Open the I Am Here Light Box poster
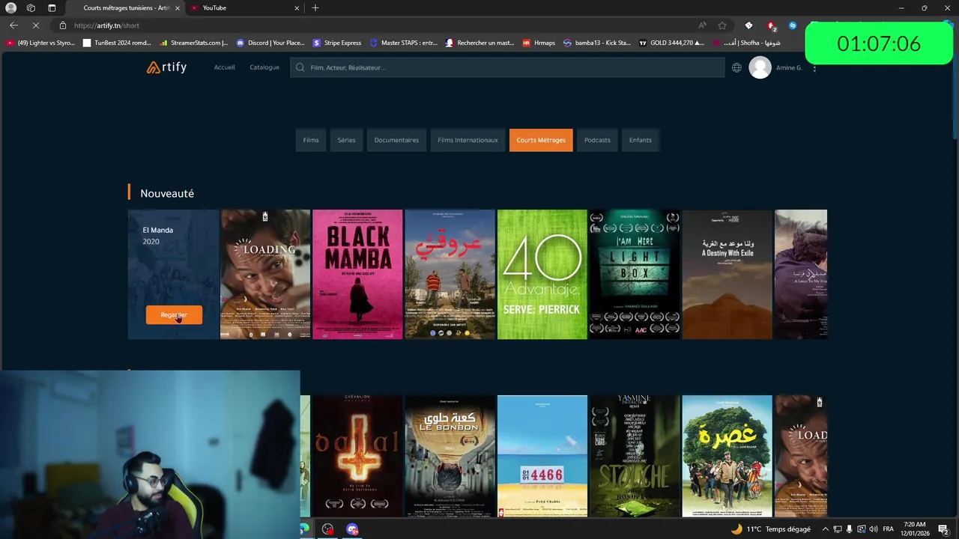Screen dimensions: 959x539 pos(635,274)
